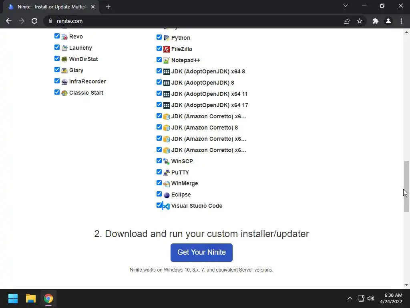
Task: Open a new browser tab
Action: point(108,7)
